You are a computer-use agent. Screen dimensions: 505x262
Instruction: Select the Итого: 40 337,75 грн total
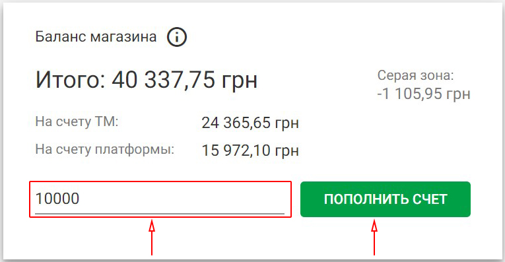pyautogui.click(x=146, y=79)
